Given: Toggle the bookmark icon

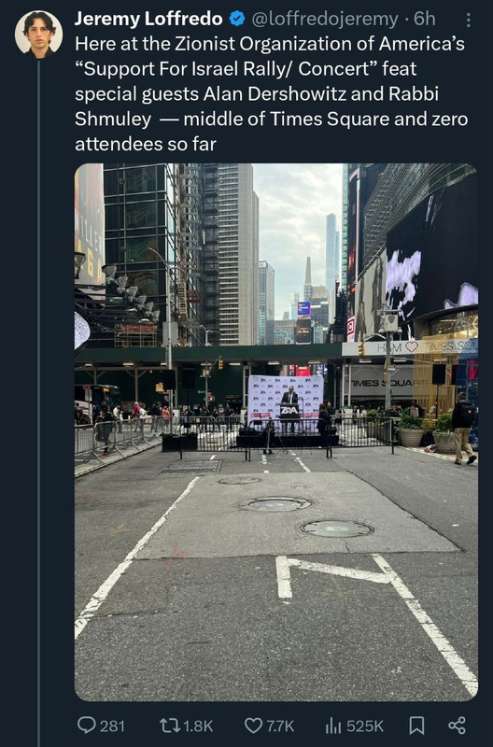Looking at the screenshot, I should (416, 726).
